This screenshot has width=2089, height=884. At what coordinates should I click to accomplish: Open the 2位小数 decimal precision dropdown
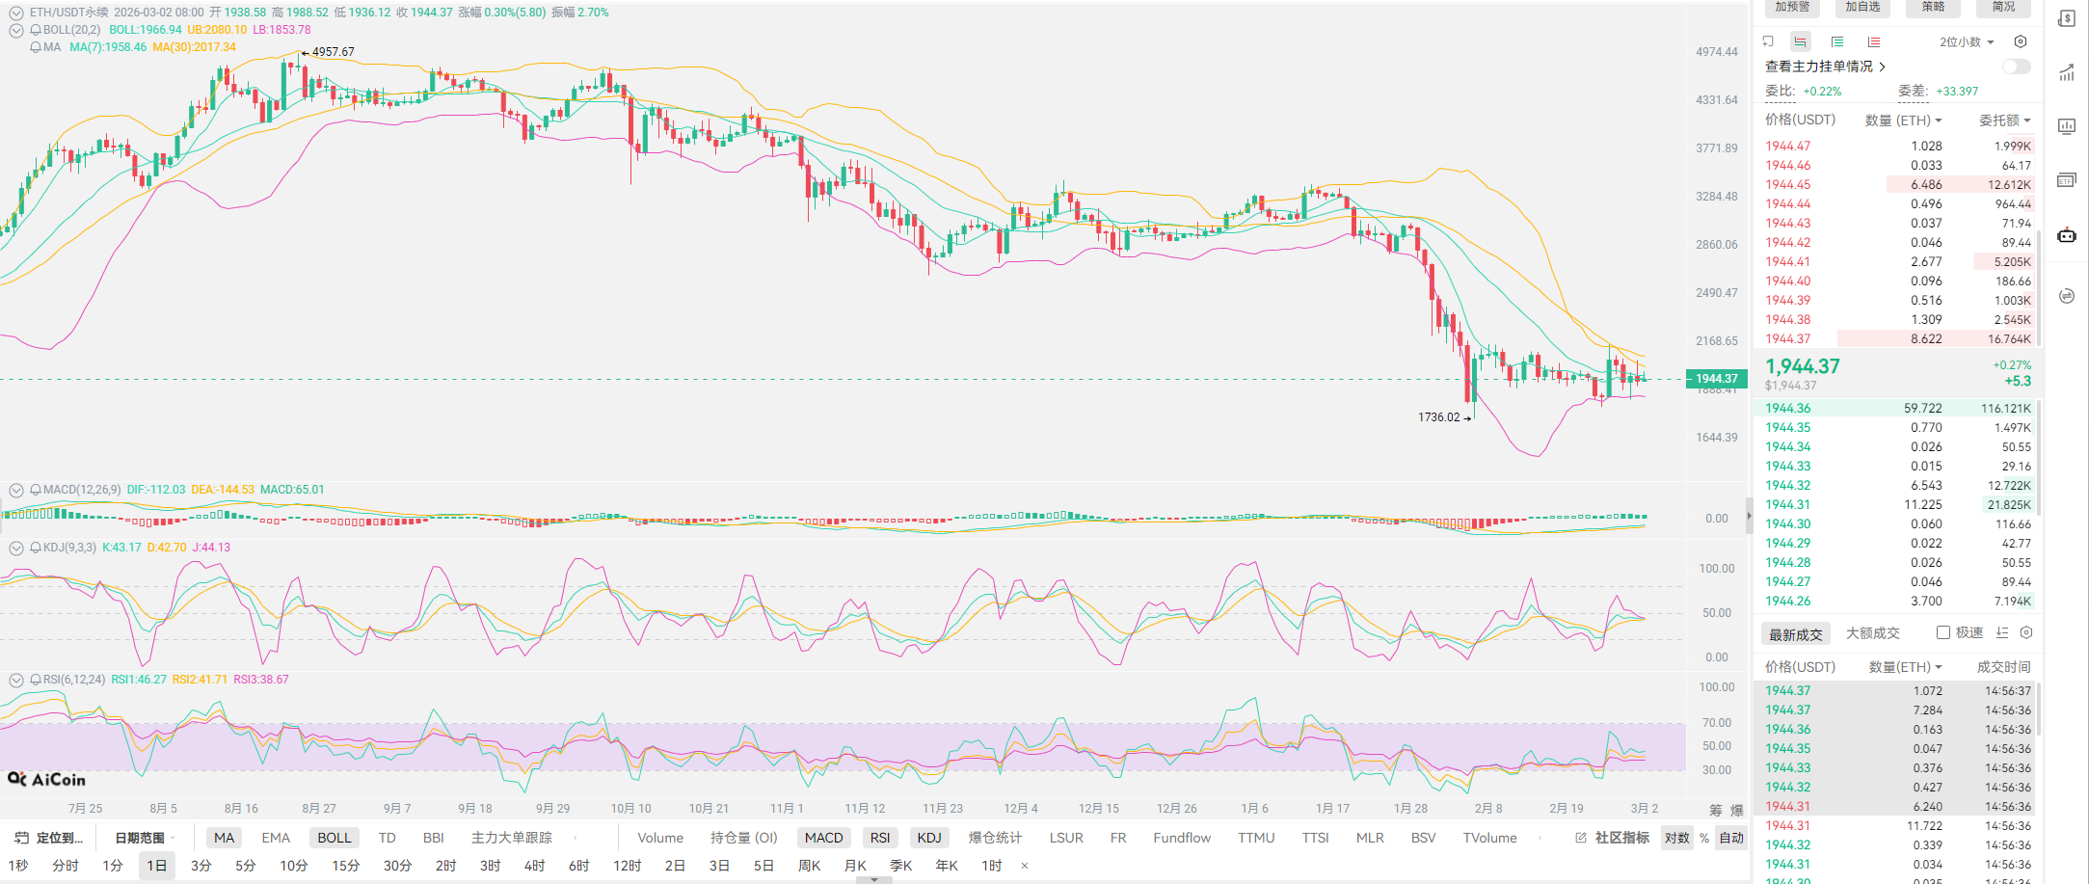point(1967,41)
